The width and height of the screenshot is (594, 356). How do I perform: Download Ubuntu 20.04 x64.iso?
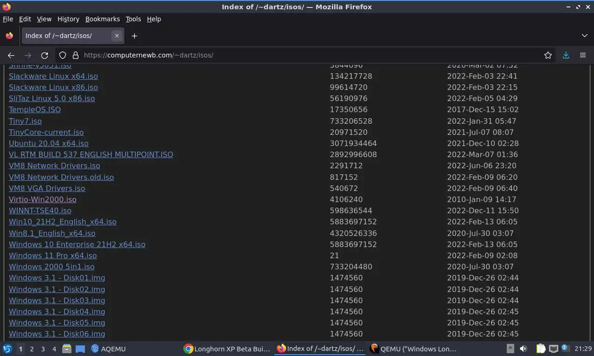(x=49, y=143)
